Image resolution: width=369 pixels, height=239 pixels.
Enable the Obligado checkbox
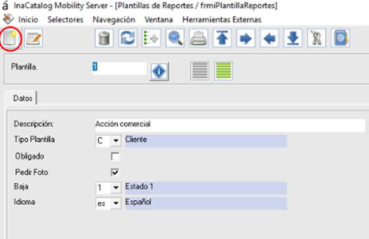click(x=115, y=156)
